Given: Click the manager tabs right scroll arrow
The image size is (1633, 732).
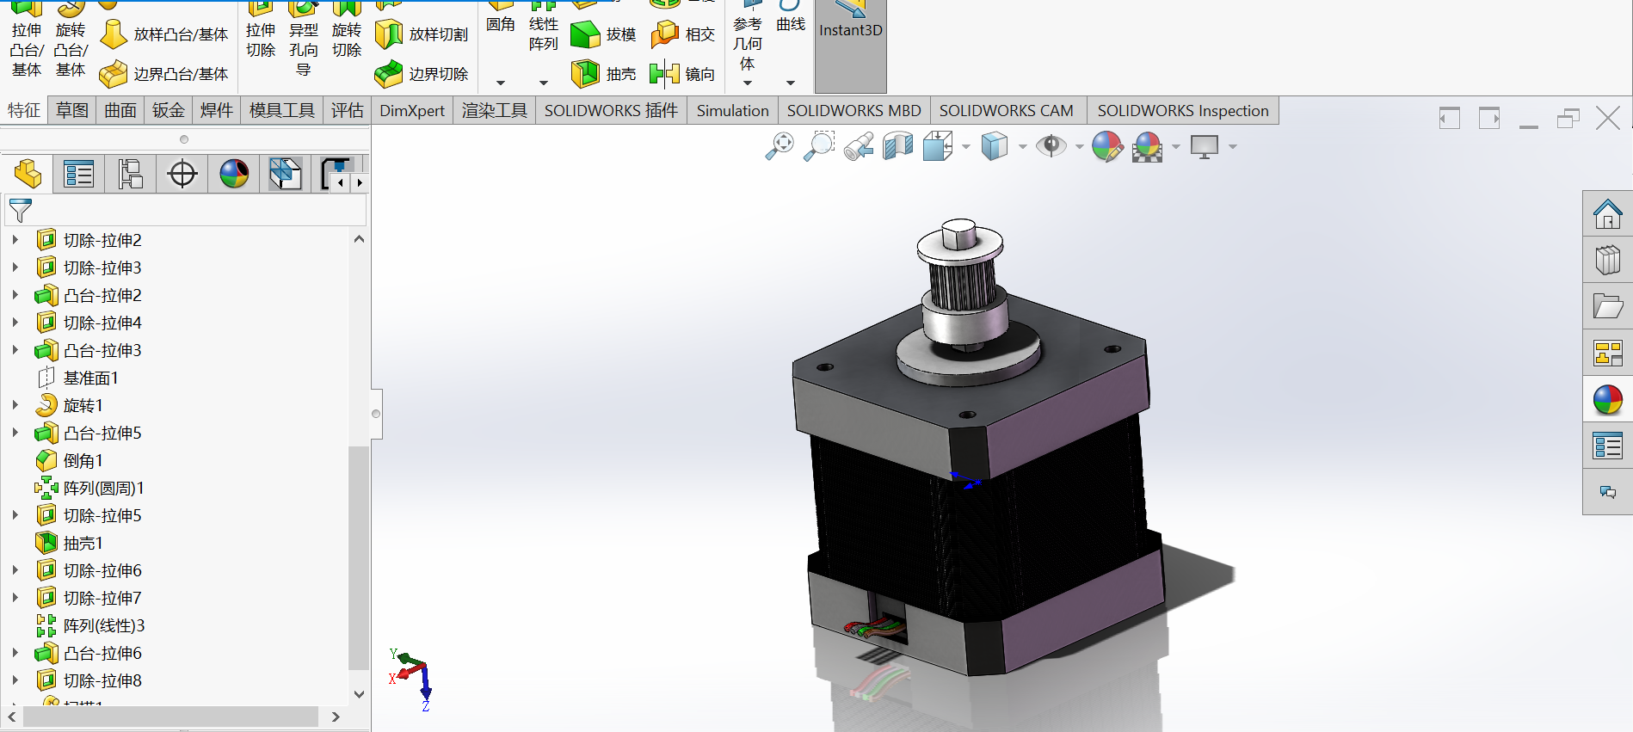Looking at the screenshot, I should point(360,182).
